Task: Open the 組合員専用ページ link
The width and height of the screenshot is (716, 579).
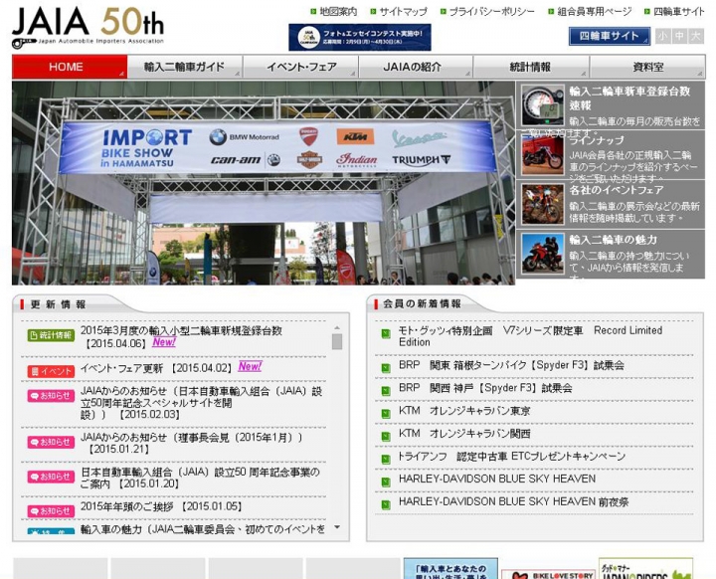Action: tap(595, 11)
